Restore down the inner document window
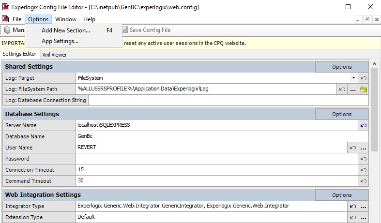The width and height of the screenshot is (381, 223). coord(367,20)
